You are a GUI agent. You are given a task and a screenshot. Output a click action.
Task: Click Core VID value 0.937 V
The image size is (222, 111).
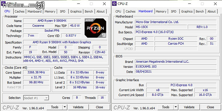click(x=71, y=35)
